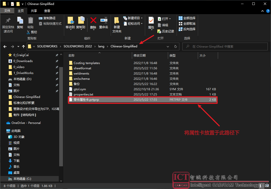
Task: Click SOLIDWORKS 2022 in the address path
Action: coord(78,46)
